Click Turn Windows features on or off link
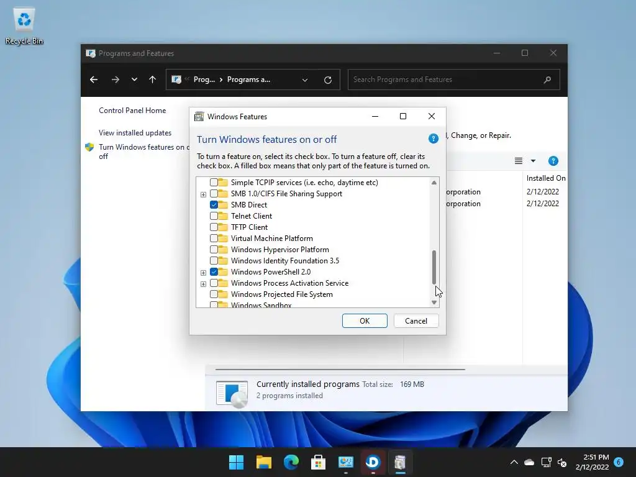The height and width of the screenshot is (477, 636). 144,152
